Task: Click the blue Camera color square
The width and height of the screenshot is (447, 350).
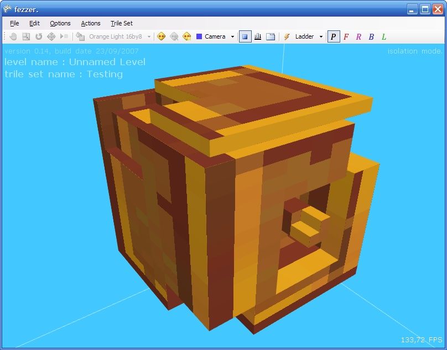Action: (x=199, y=36)
